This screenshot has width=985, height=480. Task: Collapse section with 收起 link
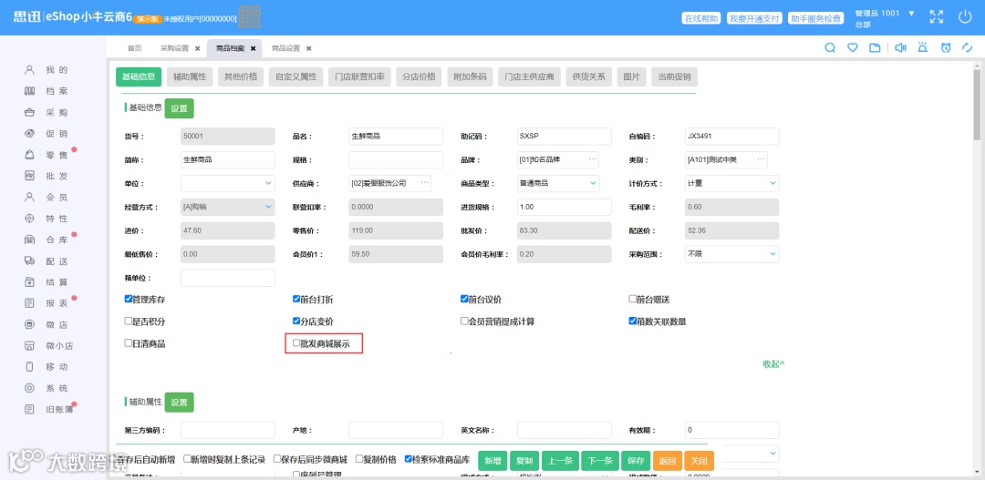[773, 364]
